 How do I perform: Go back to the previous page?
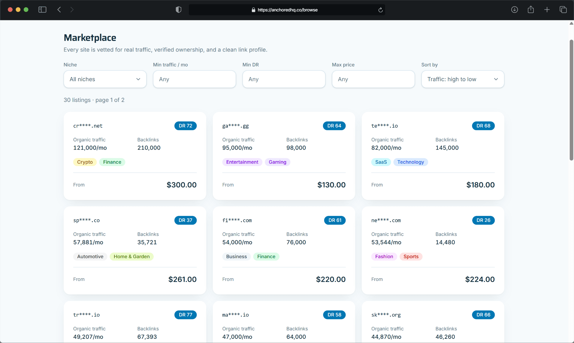(59, 10)
